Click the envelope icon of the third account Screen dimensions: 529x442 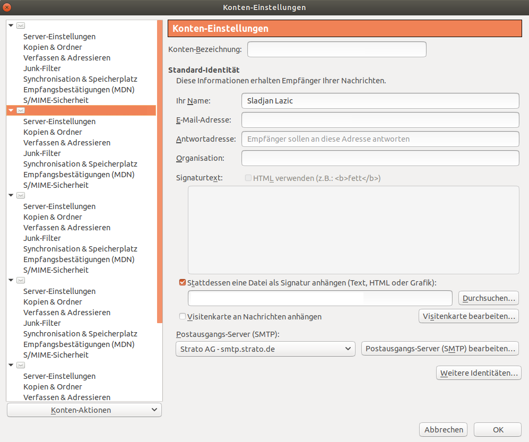click(21, 195)
